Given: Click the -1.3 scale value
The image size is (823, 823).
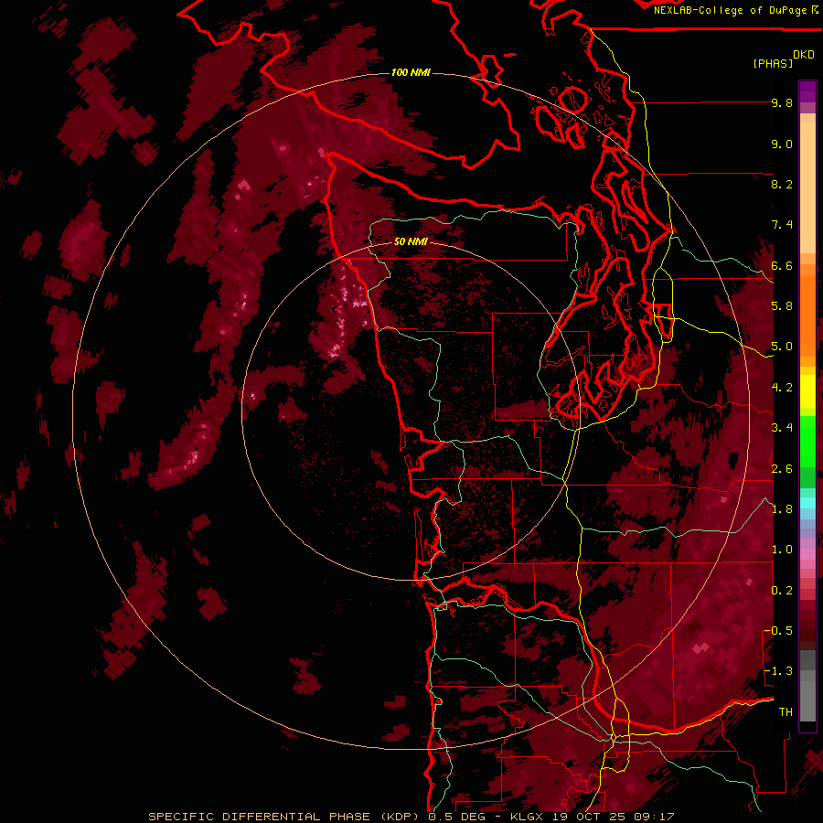Looking at the screenshot, I should click(x=779, y=671).
